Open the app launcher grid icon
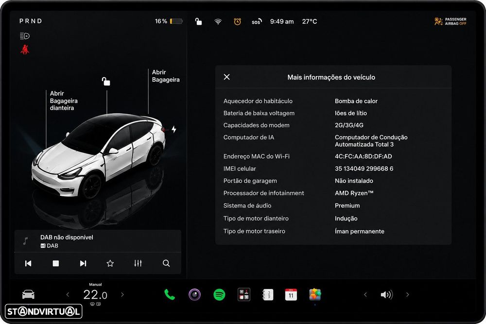 tap(244, 294)
